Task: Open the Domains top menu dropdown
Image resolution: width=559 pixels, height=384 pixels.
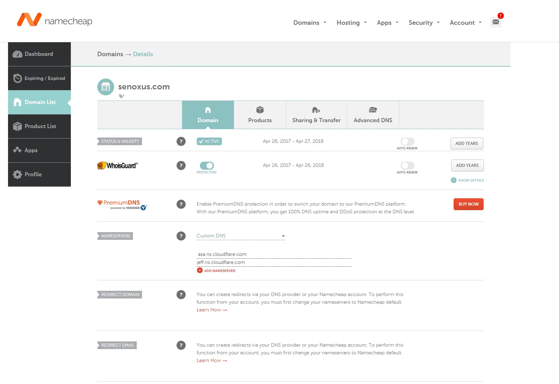Action: click(x=310, y=23)
